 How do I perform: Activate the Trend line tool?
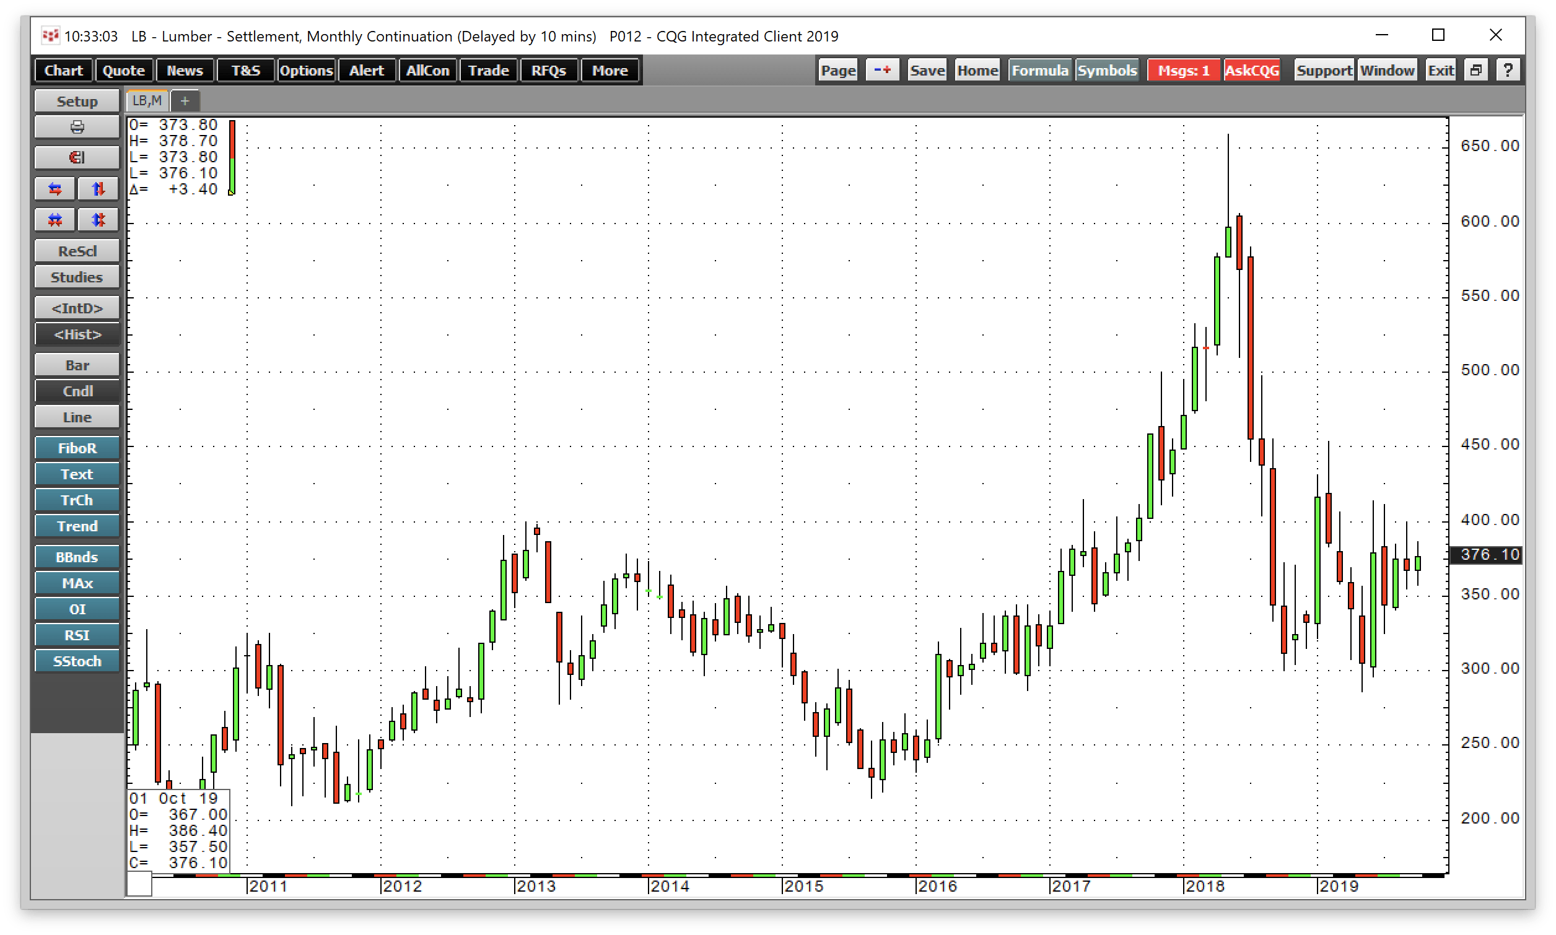pyautogui.click(x=77, y=526)
